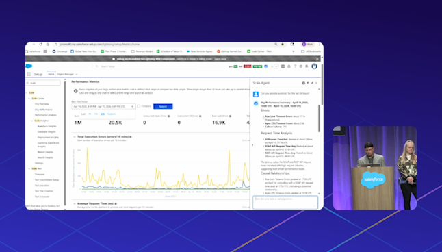Open the browser extensions icon

292,45
